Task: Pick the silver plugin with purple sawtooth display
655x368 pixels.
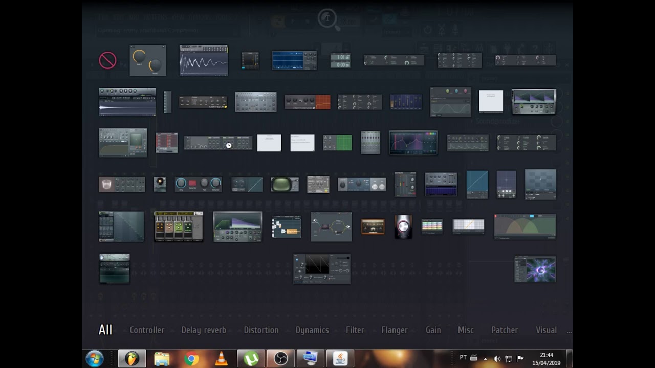Action: click(534, 102)
